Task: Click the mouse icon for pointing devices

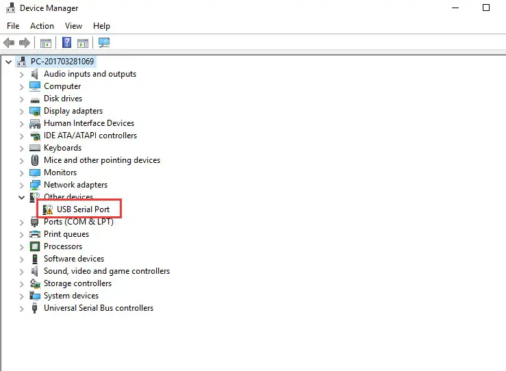Action: (35, 160)
